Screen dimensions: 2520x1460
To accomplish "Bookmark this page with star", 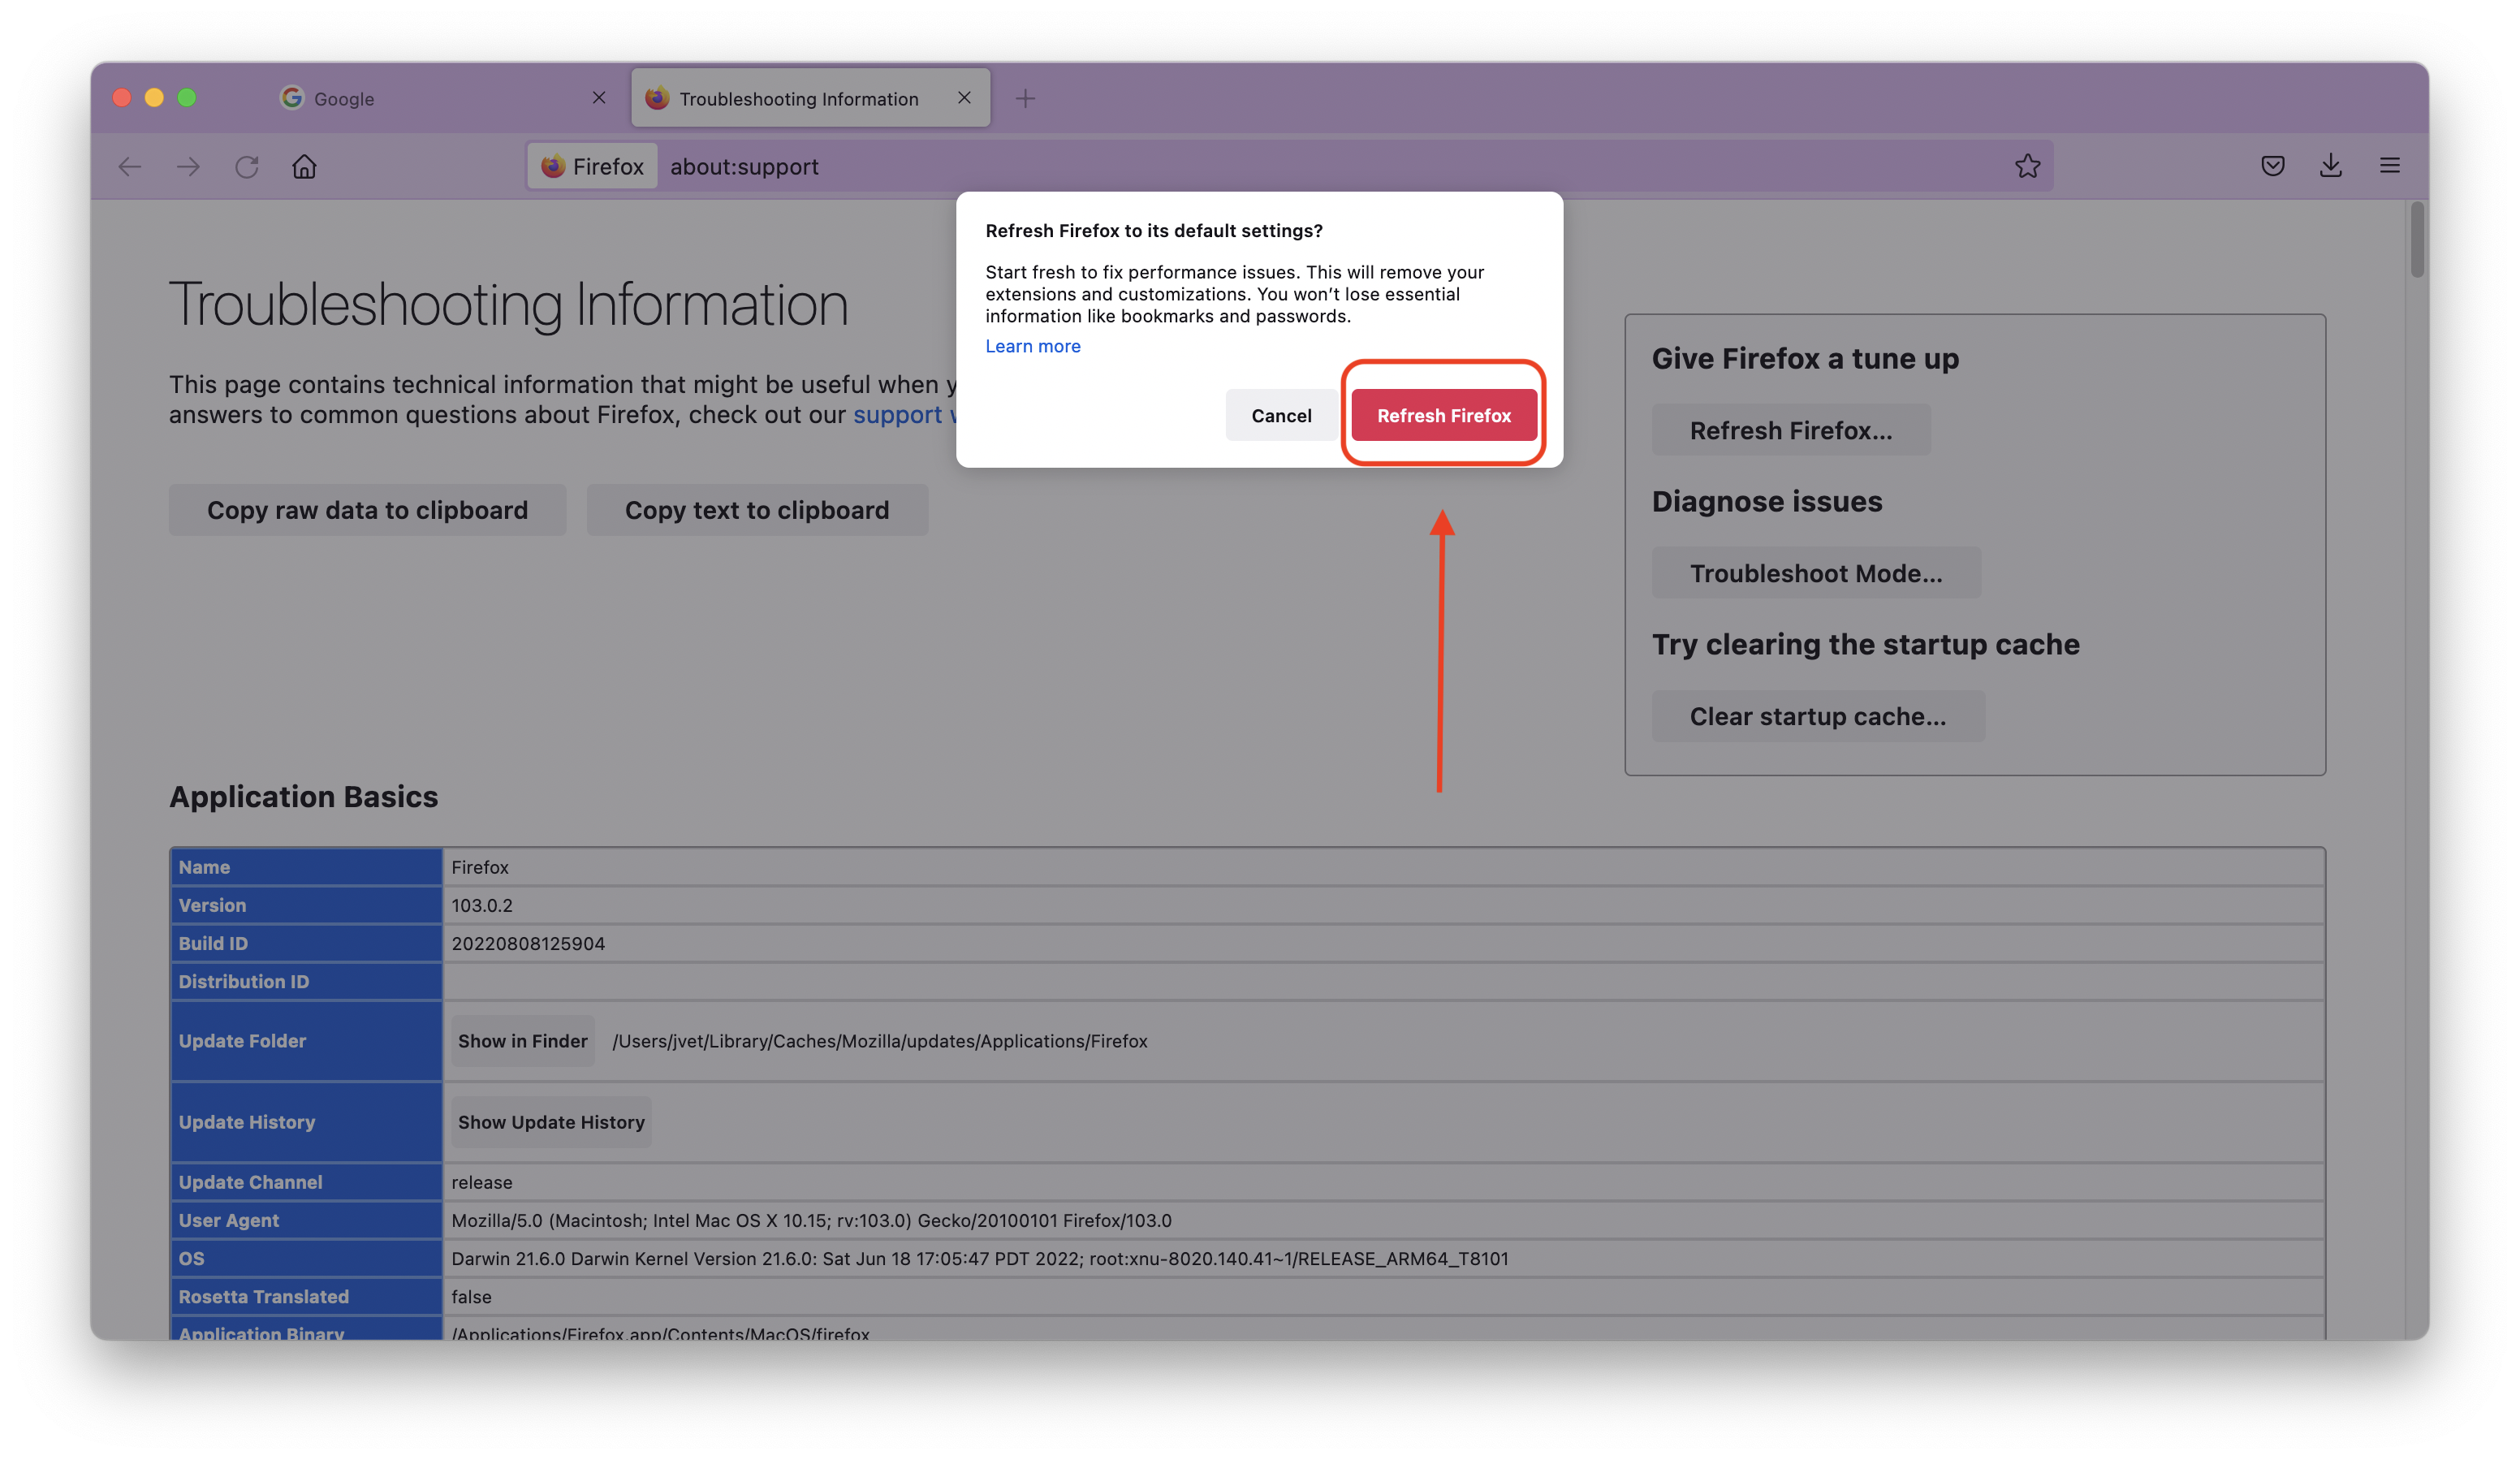I will coord(2027,166).
